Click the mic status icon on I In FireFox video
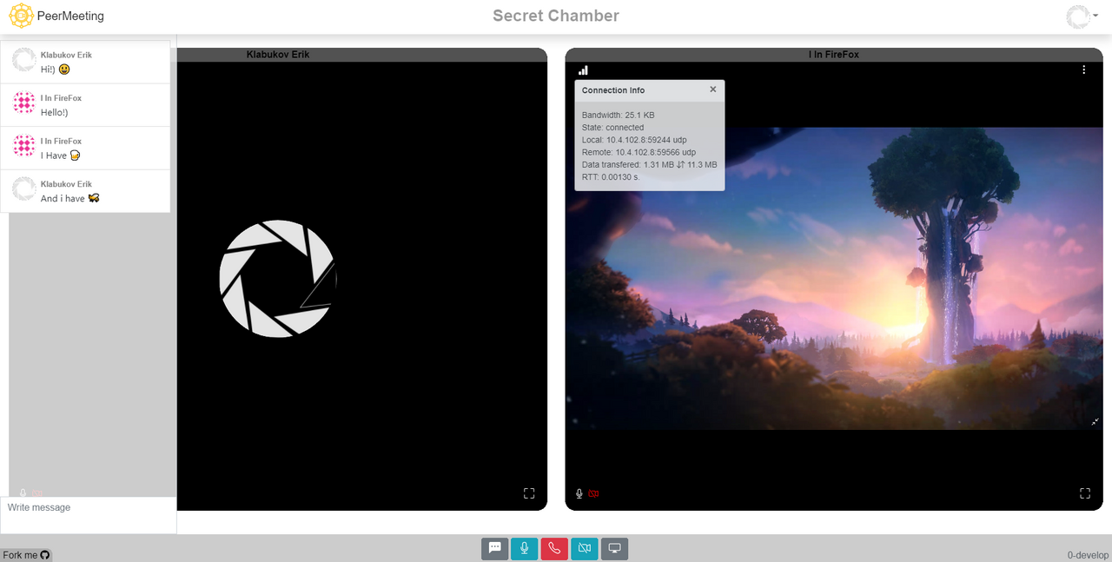This screenshot has width=1112, height=562. tap(579, 493)
